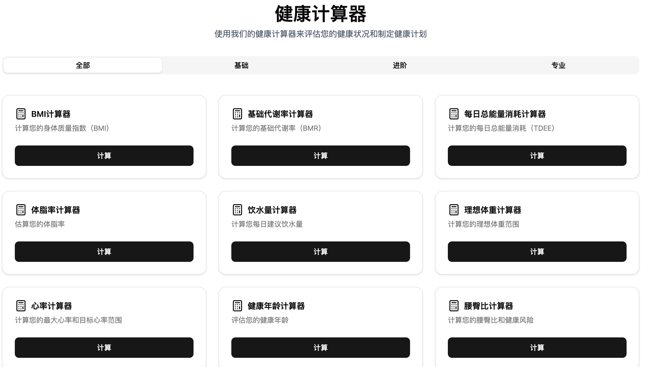This screenshot has width=671, height=367.
Task: Click calculator icon next to 体脂率计算器
Action: click(21, 210)
